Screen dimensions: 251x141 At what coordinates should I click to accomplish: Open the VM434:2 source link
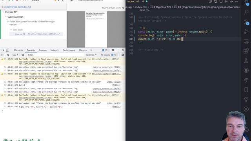point(116,85)
